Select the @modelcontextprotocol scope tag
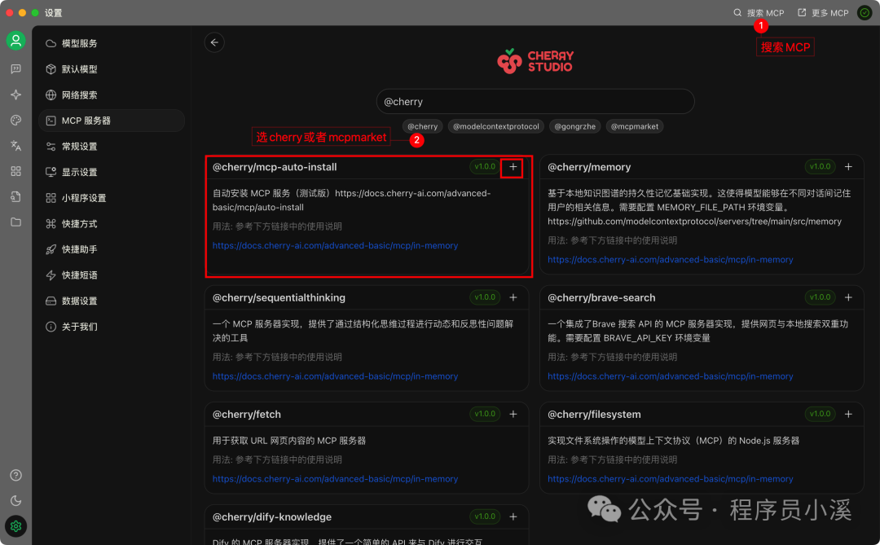Screen dimensions: 880x545 (x=496, y=126)
